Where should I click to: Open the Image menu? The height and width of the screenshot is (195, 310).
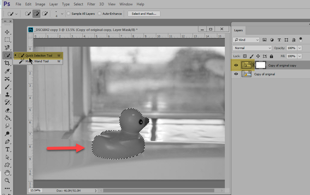pyautogui.click(x=40, y=4)
